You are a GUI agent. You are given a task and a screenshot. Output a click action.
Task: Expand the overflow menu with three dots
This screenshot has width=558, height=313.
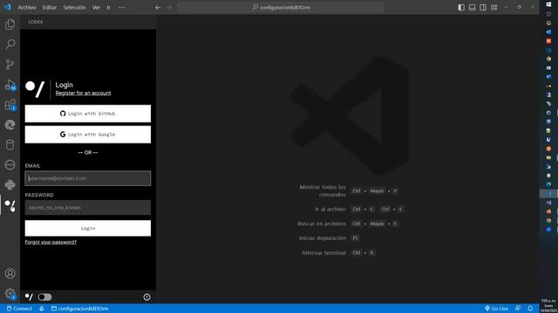[x=121, y=8]
